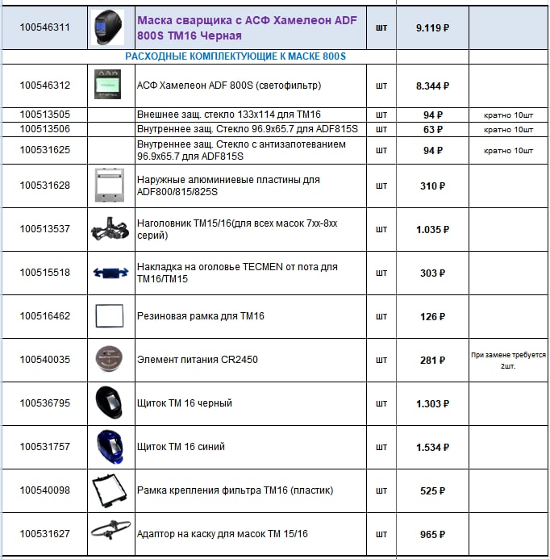Click the TM15/16 headgear thumbnail
This screenshot has width=550, height=559.
[x=110, y=228]
